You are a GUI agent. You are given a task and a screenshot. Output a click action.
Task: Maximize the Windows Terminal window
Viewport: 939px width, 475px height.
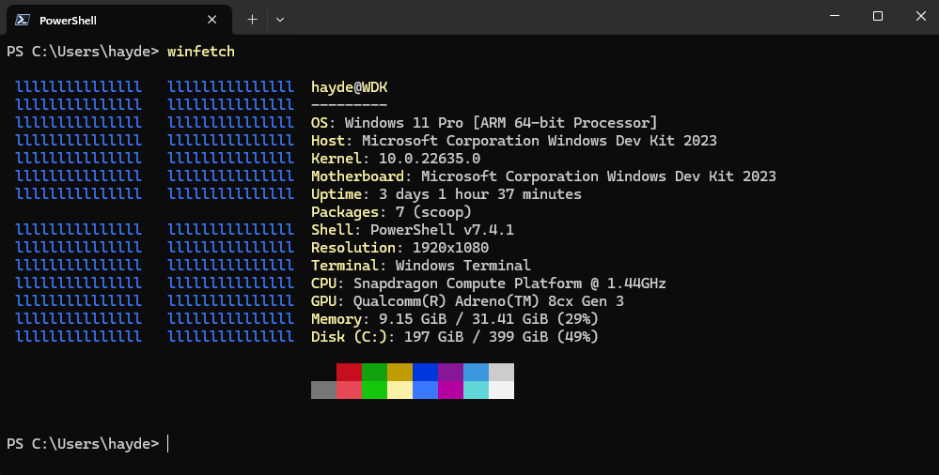click(877, 16)
